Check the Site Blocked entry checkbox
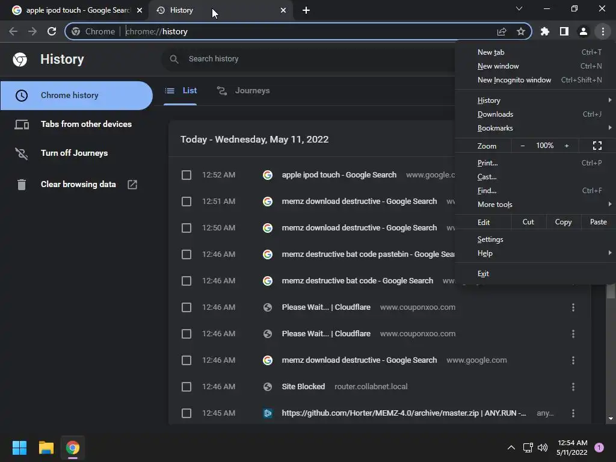 click(186, 387)
